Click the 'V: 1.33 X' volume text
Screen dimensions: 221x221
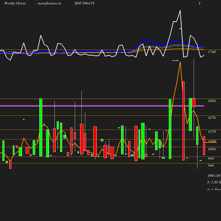[214, 182]
